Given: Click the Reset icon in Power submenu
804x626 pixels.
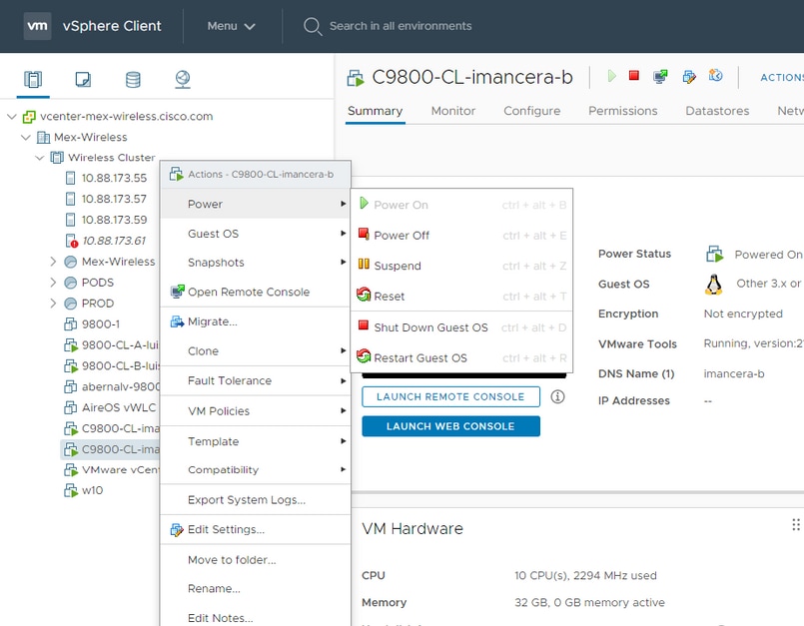Looking at the screenshot, I should pos(364,295).
